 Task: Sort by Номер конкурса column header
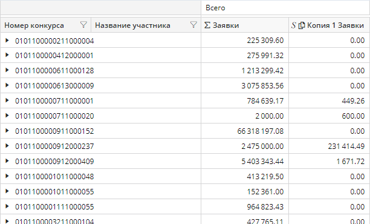coord(34,25)
